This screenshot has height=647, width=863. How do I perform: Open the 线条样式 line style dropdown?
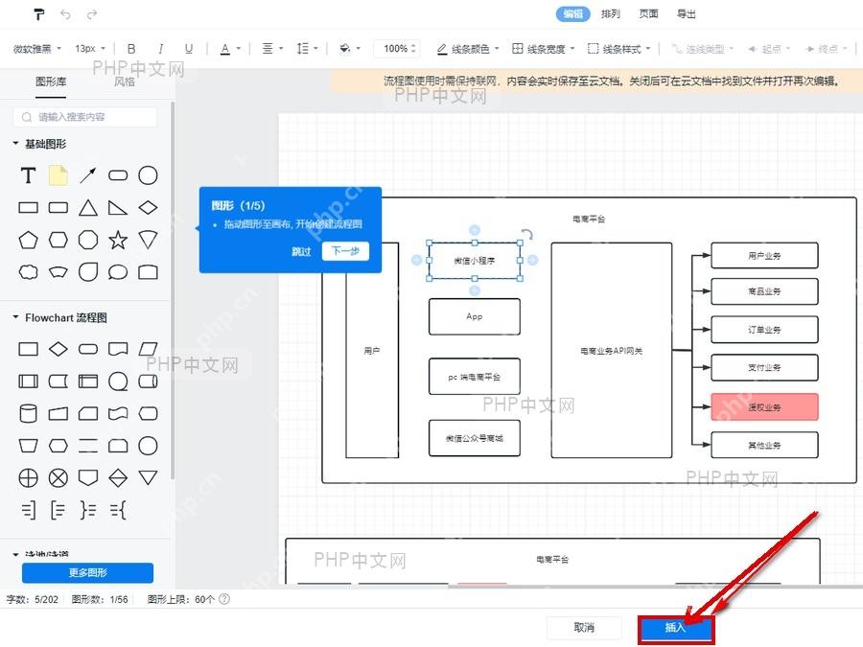(618, 49)
